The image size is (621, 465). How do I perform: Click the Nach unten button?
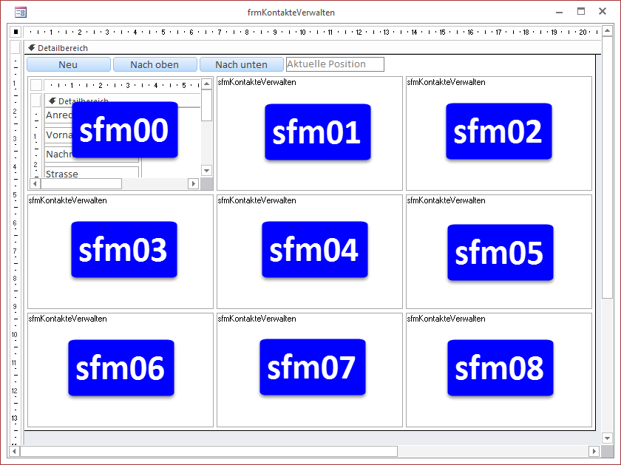pos(241,64)
